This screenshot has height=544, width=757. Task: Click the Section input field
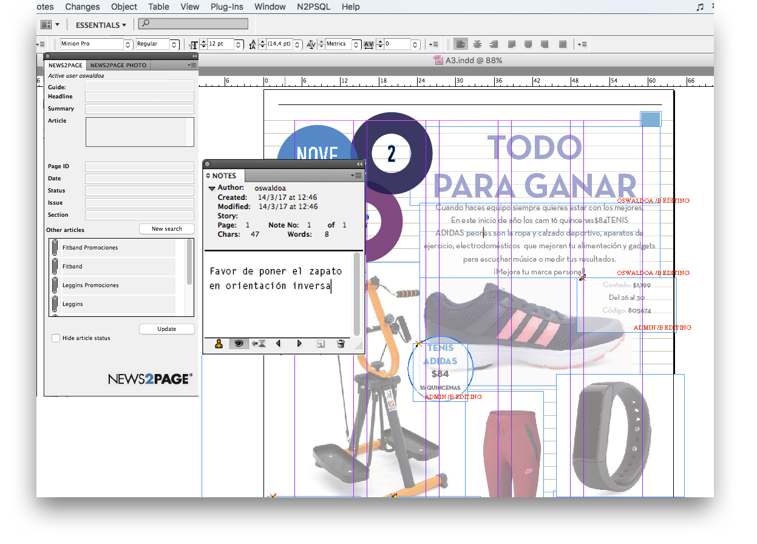(x=140, y=215)
